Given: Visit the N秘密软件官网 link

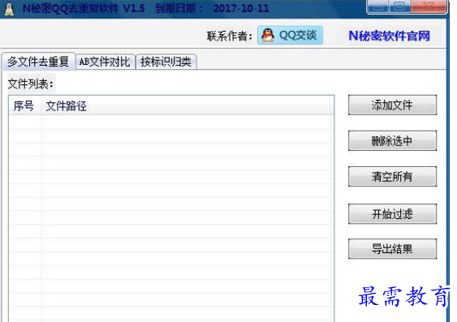Looking at the screenshot, I should (389, 36).
